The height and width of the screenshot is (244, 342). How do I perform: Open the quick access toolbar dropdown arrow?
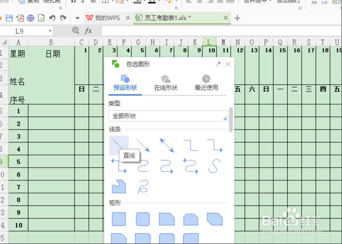[x=77, y=18]
